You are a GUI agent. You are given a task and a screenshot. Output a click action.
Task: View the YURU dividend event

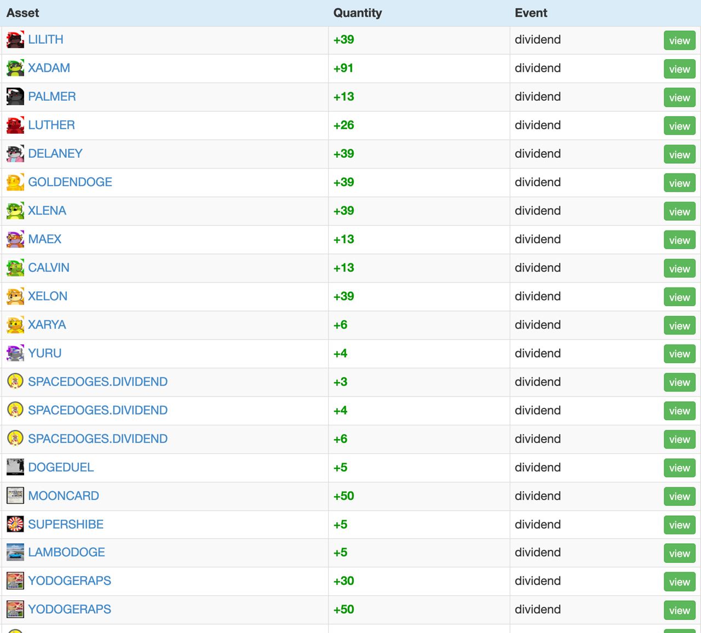pyautogui.click(x=680, y=354)
